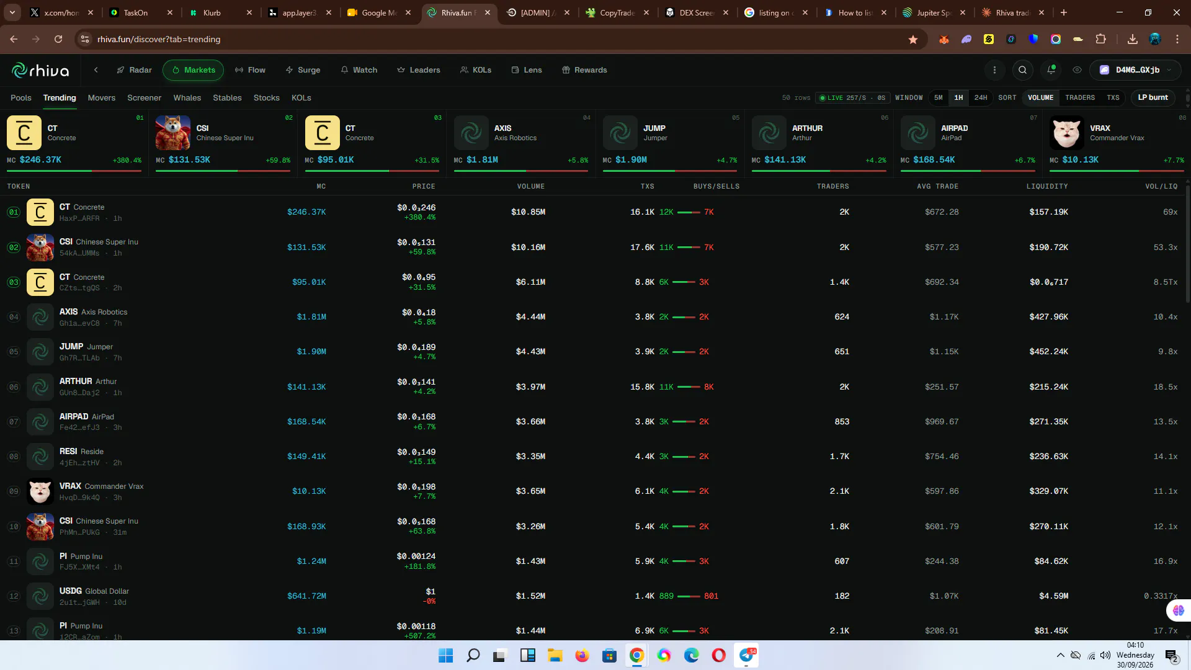The image size is (1191, 670).
Task: Switch to the Whales tab
Action: coord(187,98)
